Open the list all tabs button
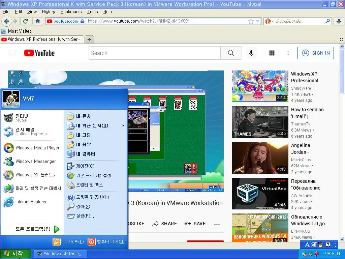This screenshot has height=259, width=345. 342,39
